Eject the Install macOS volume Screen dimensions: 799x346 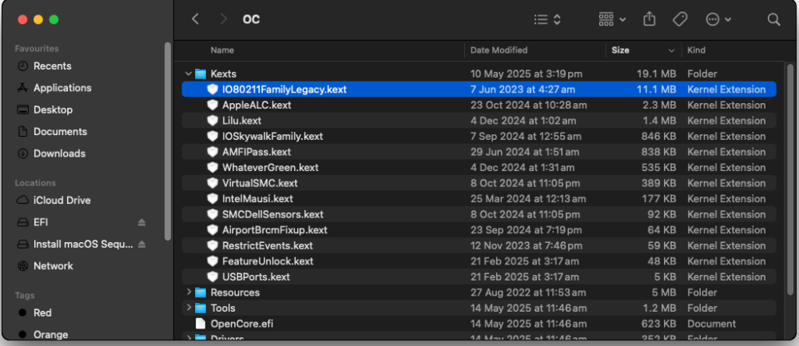coord(141,245)
